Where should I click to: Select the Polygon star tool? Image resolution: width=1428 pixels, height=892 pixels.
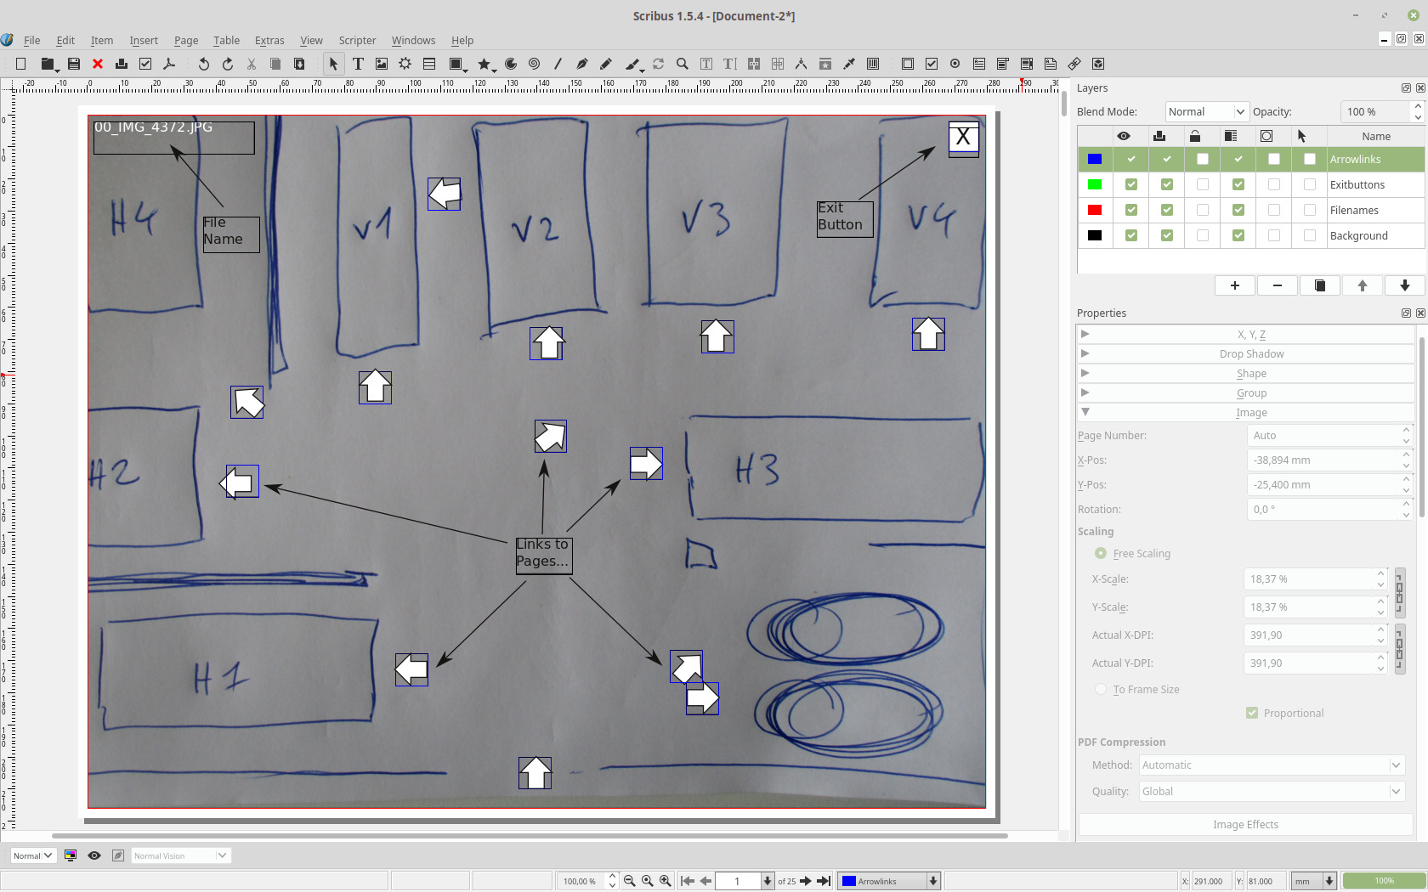coord(484,64)
